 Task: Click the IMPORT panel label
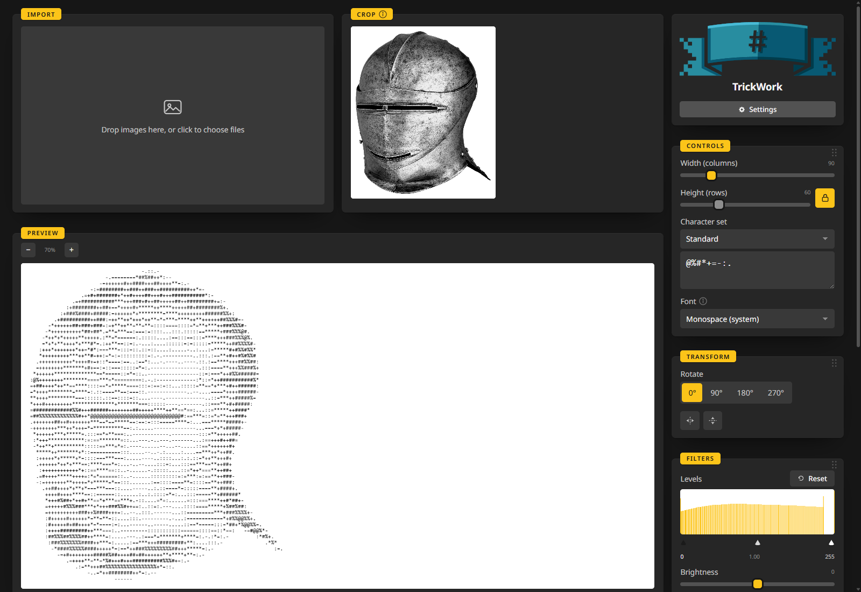(41, 15)
